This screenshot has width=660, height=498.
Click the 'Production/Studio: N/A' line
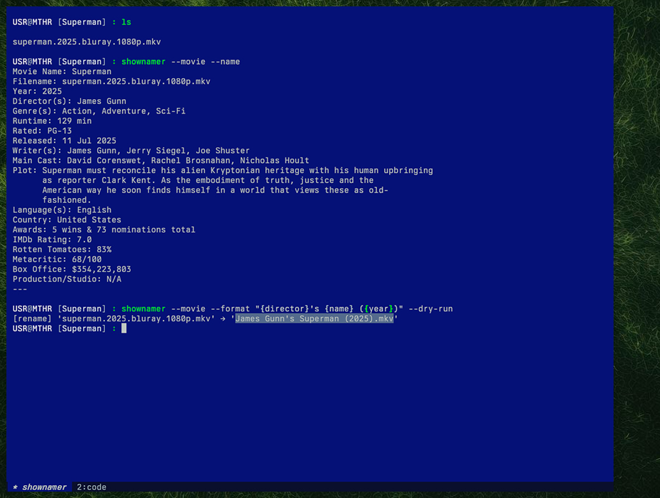point(67,279)
